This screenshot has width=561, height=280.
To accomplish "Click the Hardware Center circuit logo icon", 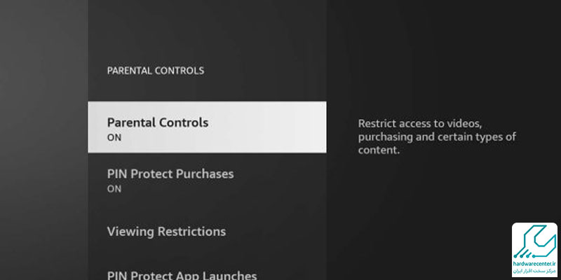I will tap(534, 242).
